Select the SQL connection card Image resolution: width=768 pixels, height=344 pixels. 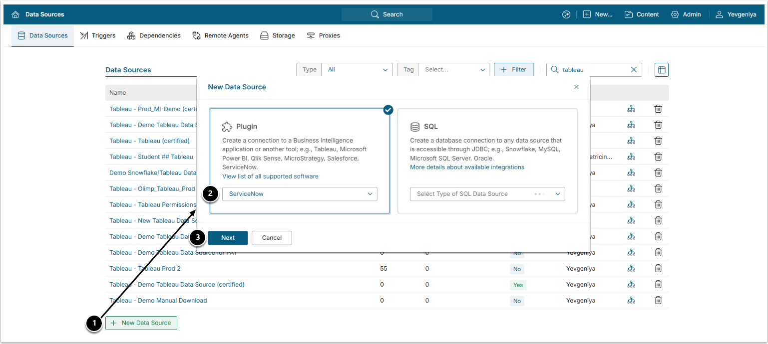pyautogui.click(x=487, y=145)
